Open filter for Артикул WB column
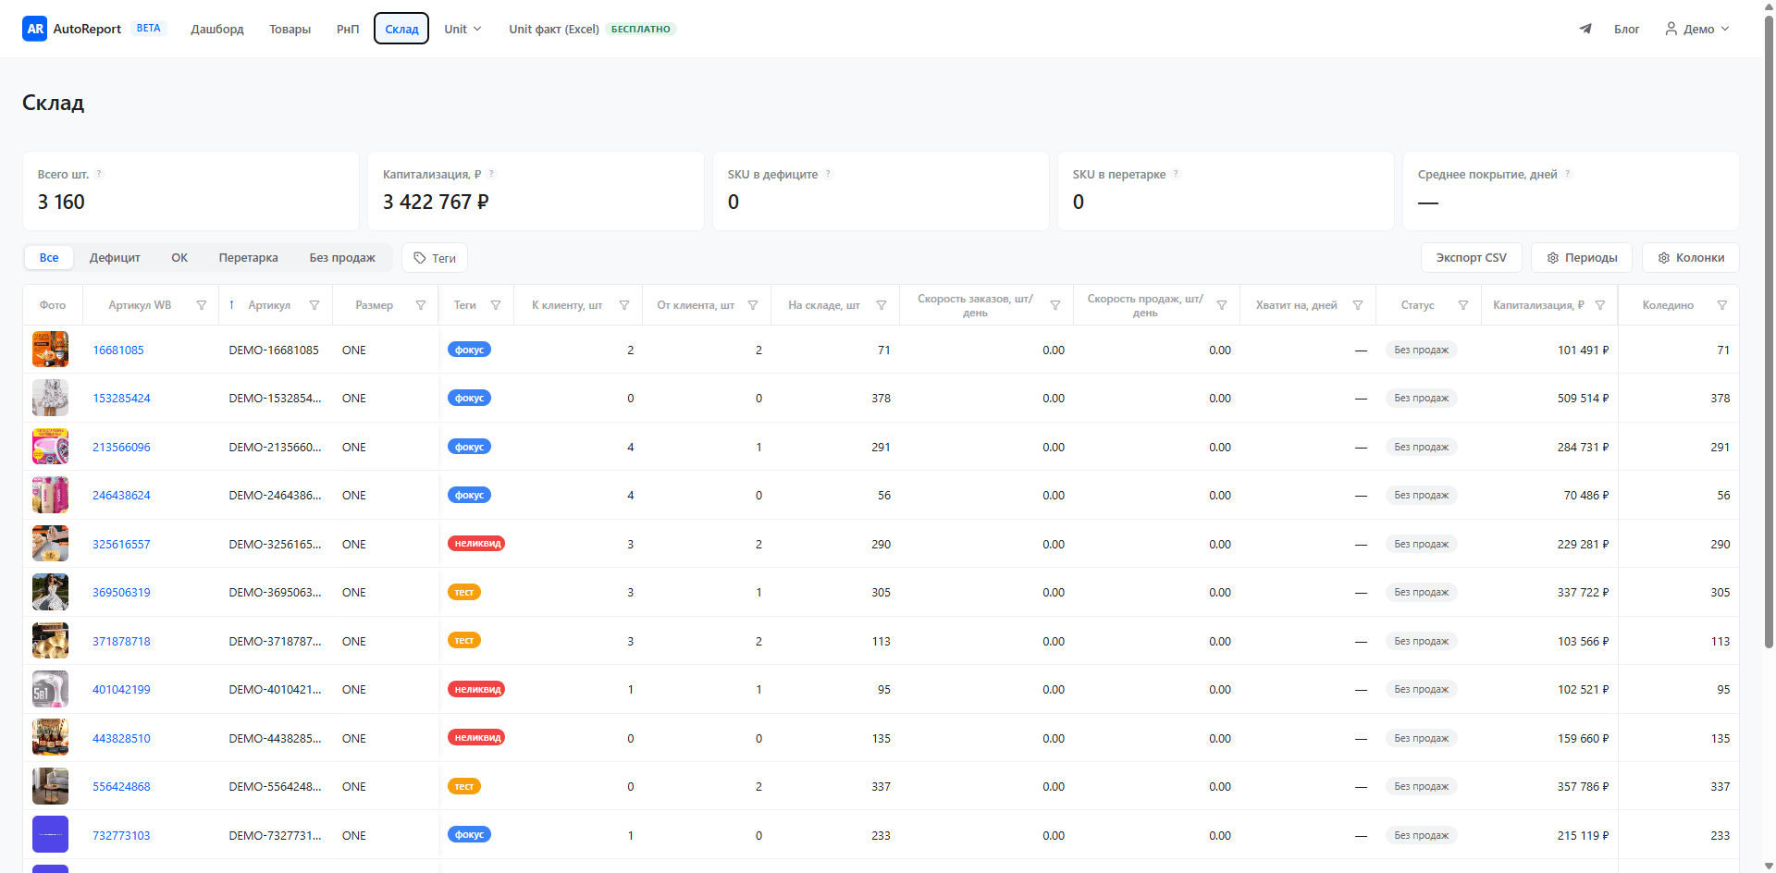The width and height of the screenshot is (1776, 873). coord(202,305)
